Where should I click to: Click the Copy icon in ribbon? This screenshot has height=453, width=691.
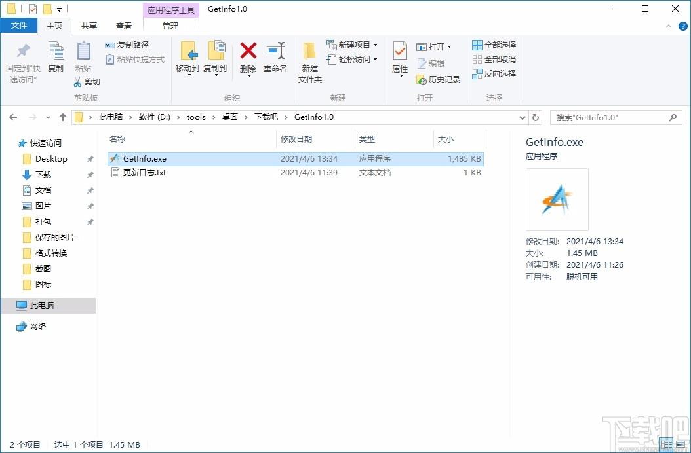point(56,51)
